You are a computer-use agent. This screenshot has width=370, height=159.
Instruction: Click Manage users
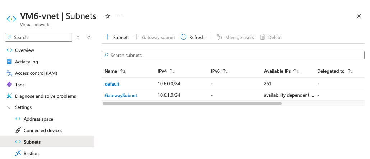pyautogui.click(x=235, y=37)
